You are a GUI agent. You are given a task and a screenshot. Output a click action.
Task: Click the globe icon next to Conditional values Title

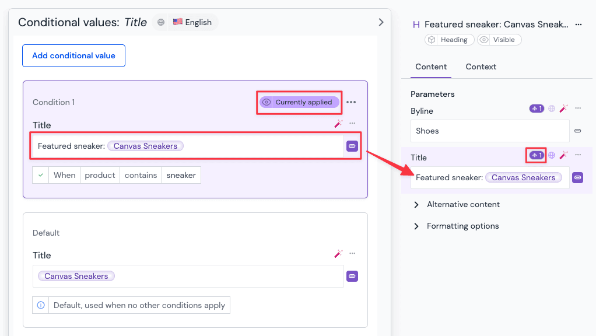[x=161, y=22]
